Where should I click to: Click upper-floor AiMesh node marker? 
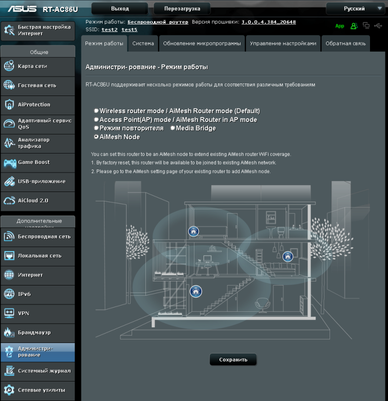(193, 231)
